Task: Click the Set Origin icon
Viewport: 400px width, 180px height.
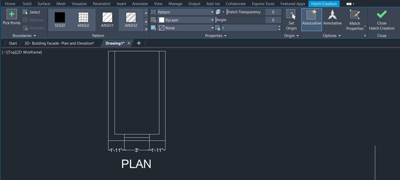Action: (291, 14)
